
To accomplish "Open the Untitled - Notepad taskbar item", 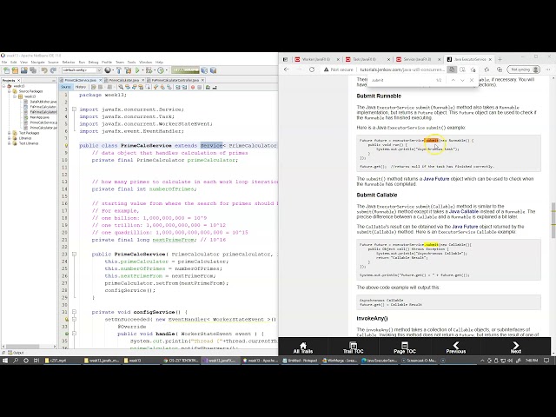I will pyautogui.click(x=300, y=361).
